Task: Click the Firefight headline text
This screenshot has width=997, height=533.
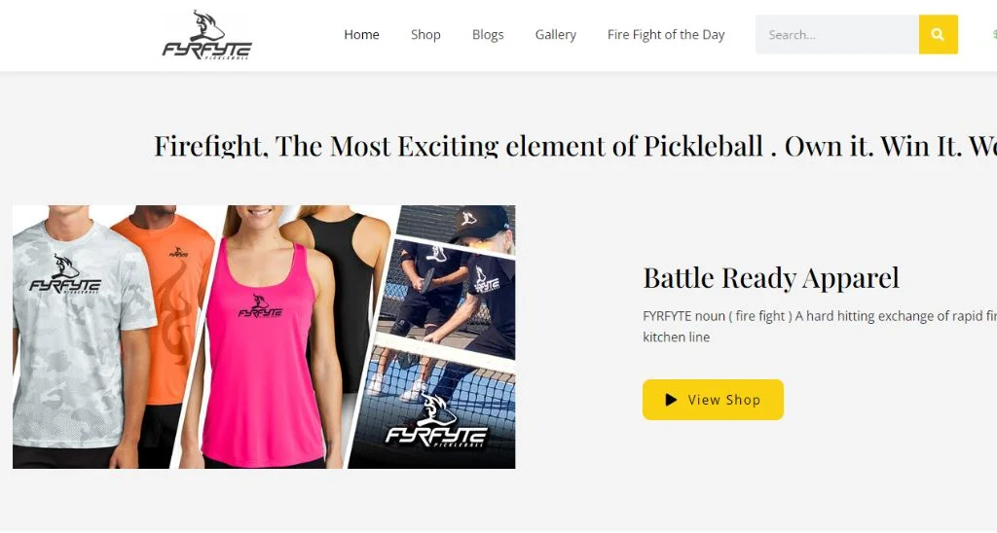Action: tap(575, 146)
